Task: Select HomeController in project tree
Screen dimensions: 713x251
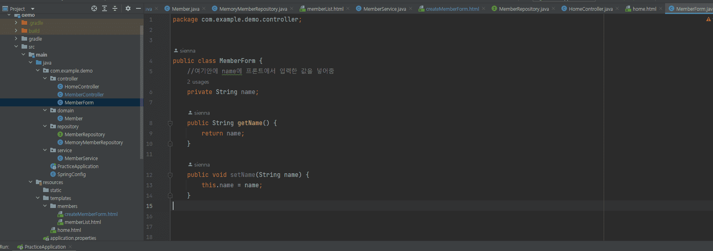Action: point(81,86)
